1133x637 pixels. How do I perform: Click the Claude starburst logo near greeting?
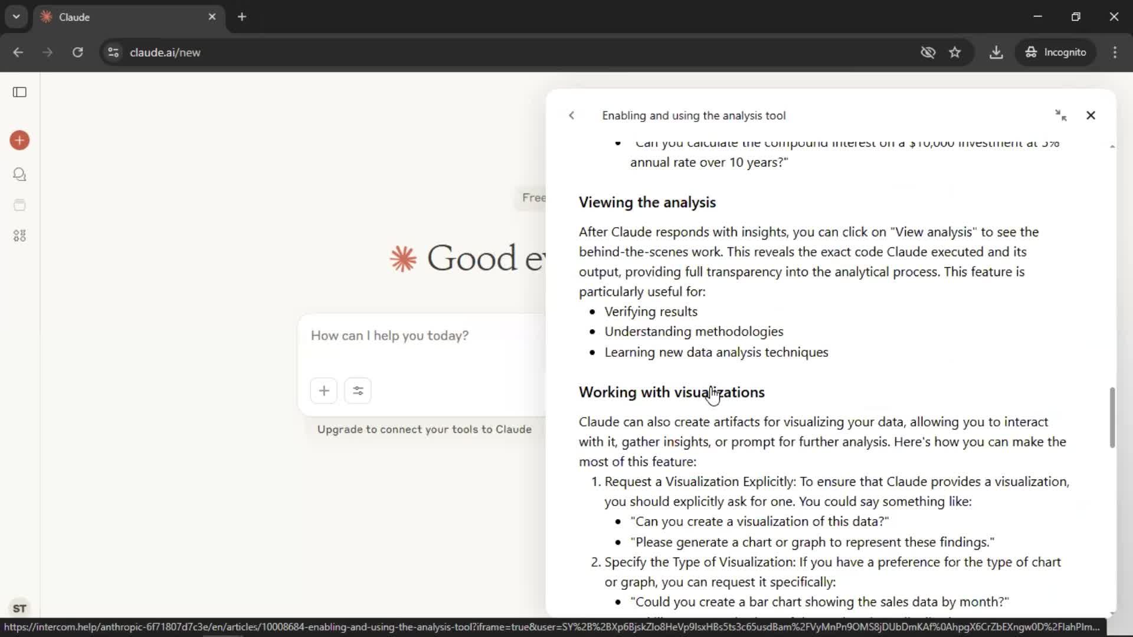click(x=403, y=258)
